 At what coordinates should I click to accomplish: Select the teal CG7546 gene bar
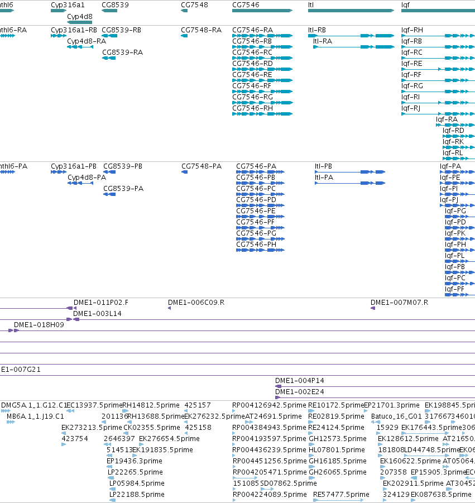[x=262, y=11]
